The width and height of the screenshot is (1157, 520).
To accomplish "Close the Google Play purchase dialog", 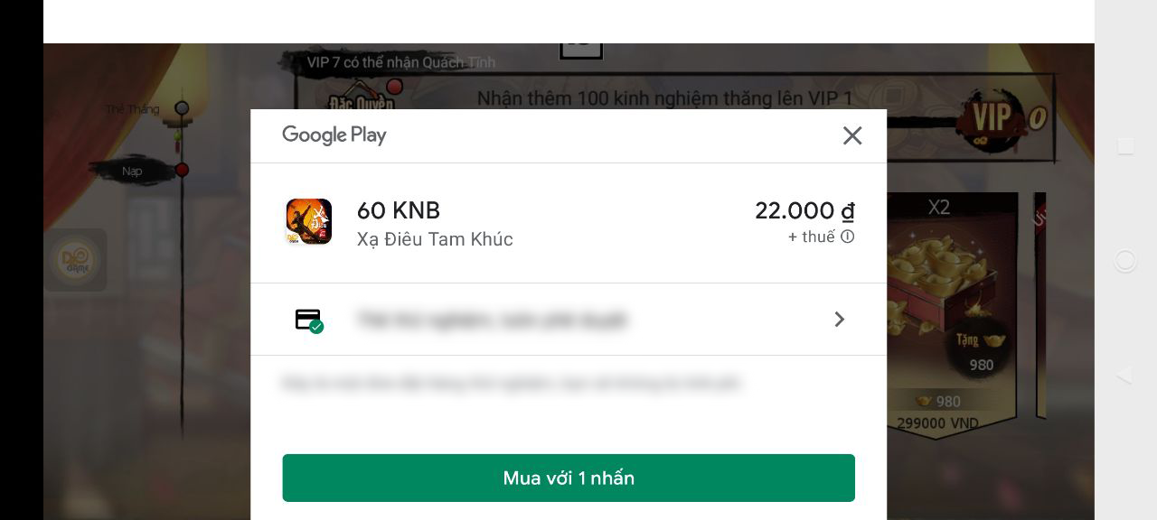I will pyautogui.click(x=851, y=135).
